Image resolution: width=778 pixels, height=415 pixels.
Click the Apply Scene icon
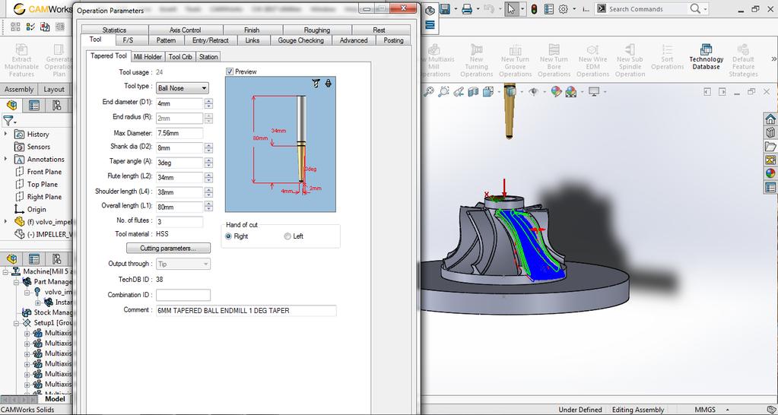point(571,91)
